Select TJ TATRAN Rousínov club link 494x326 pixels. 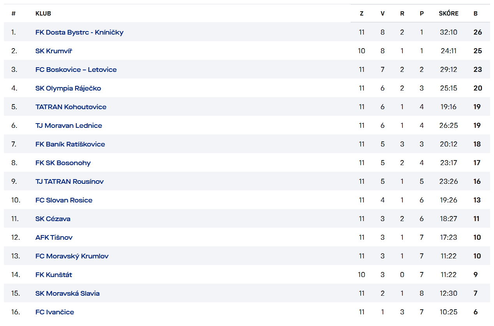click(69, 181)
